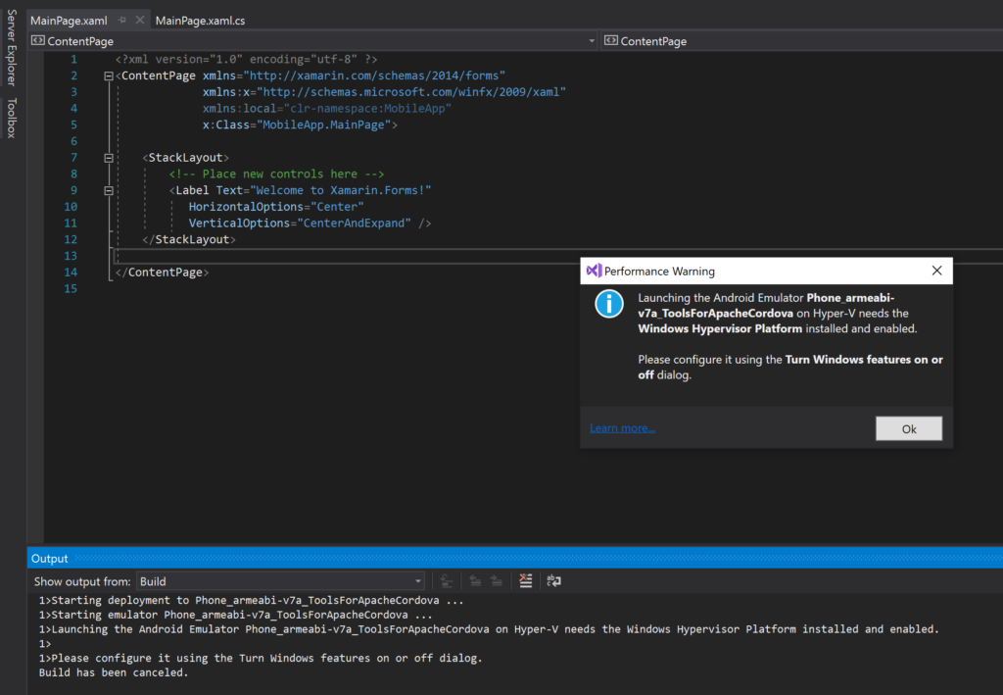Dismiss the warning with the Ok button
This screenshot has width=1003, height=695.
click(x=908, y=427)
